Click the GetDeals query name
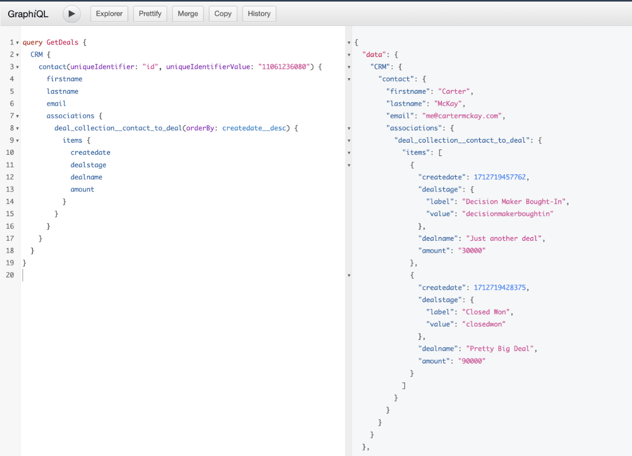Image resolution: width=632 pixels, height=456 pixels. 63,43
